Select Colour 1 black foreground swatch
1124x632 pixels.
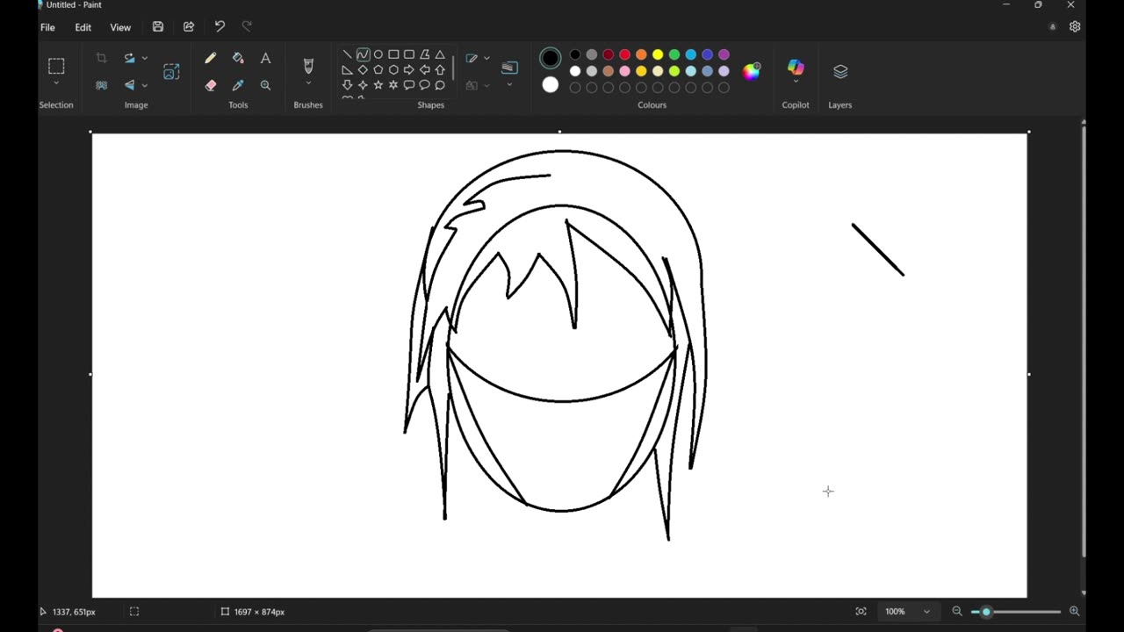tap(551, 59)
